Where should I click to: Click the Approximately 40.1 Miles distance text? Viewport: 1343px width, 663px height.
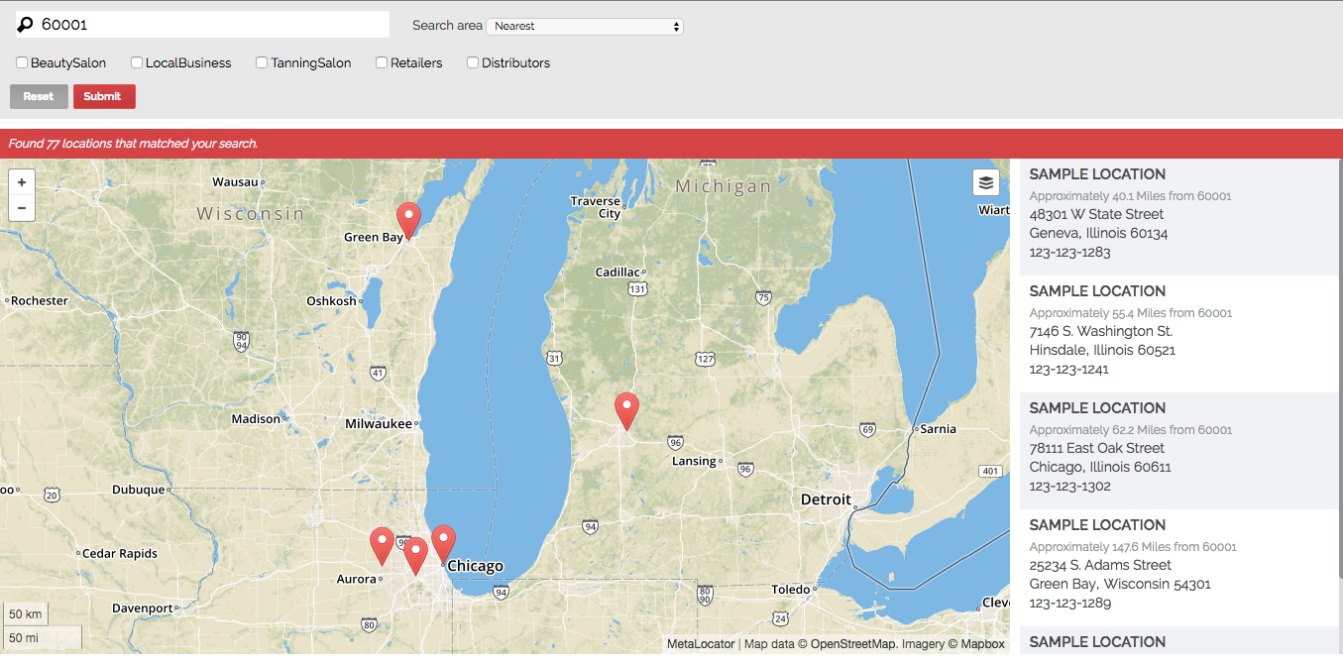coord(1130,196)
